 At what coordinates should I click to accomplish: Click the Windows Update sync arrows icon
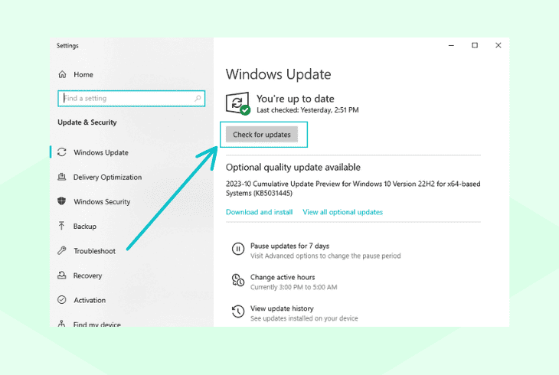(62, 152)
